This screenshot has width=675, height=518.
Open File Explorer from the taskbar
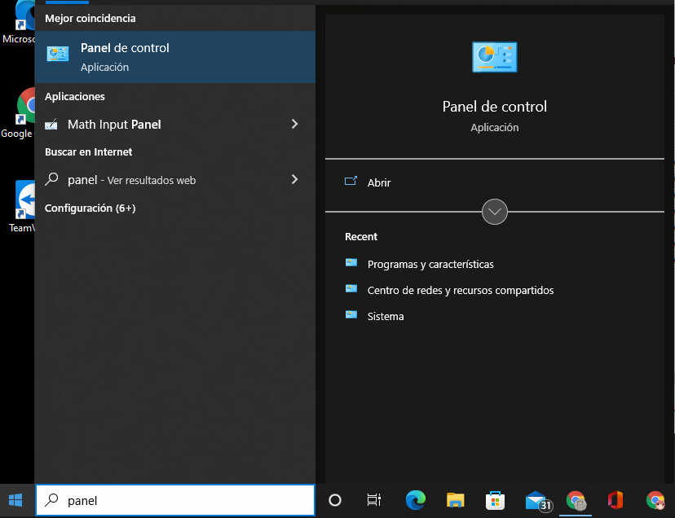click(455, 500)
